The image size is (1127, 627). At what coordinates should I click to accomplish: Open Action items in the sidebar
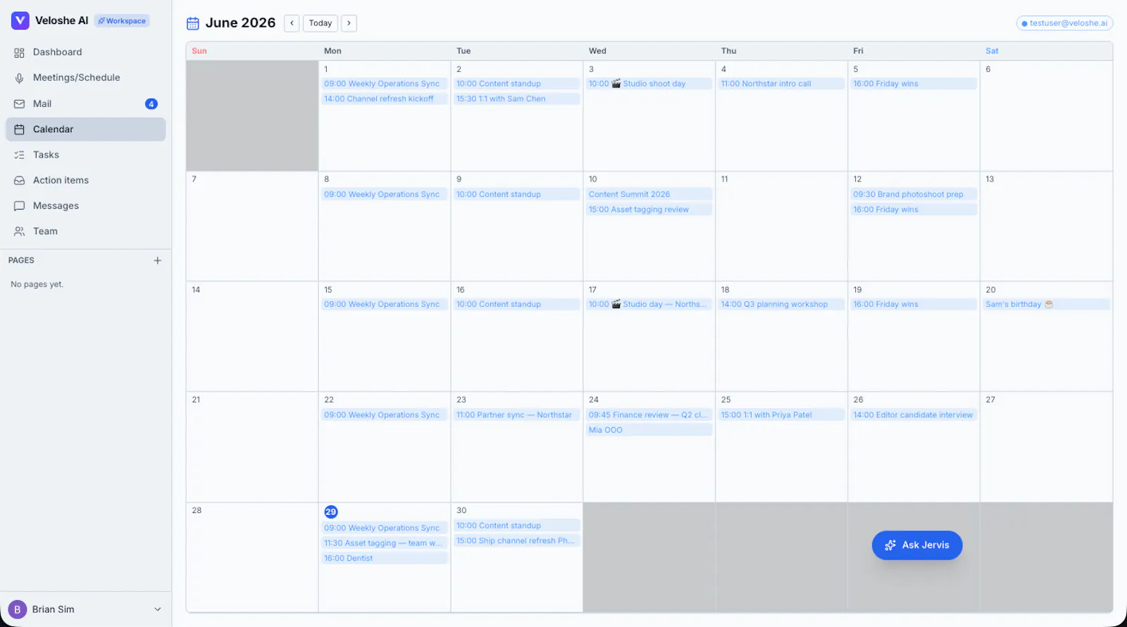tap(86, 180)
